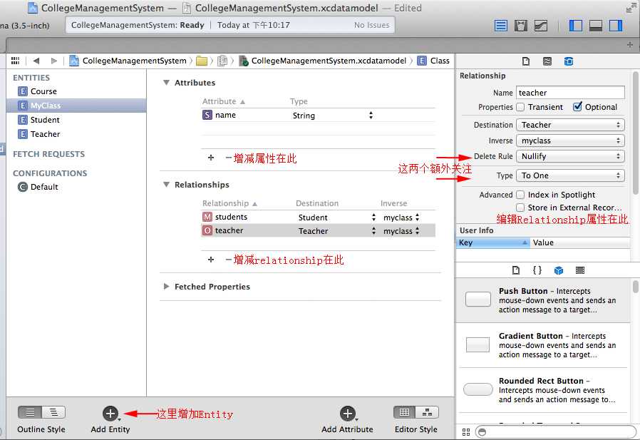Screen dimensions: 640x440
Task: Open the inspector Inverse dropdown showing myclass
Action: (570, 140)
